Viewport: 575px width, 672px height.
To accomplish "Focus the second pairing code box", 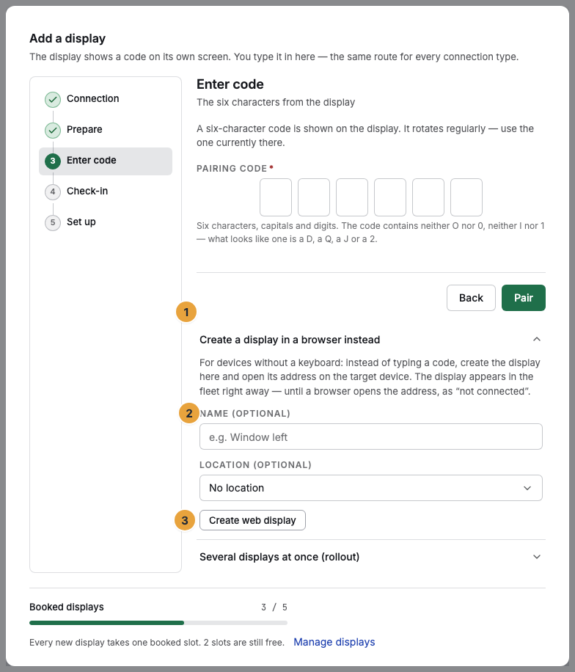I will click(x=314, y=197).
